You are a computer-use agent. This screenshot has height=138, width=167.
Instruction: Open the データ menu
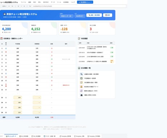(53, 2)
